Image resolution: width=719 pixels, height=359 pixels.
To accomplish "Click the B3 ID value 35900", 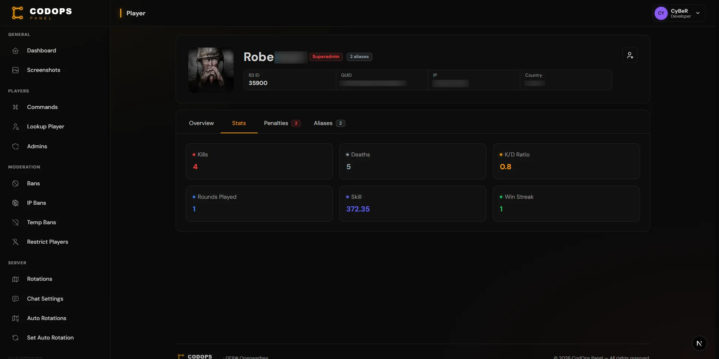I will (258, 83).
